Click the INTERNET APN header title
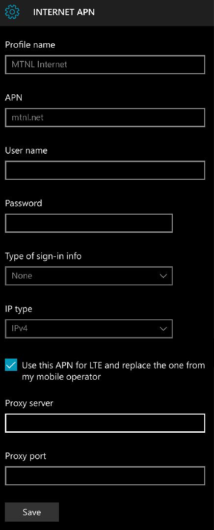The image size is (214, 530). coord(64,12)
